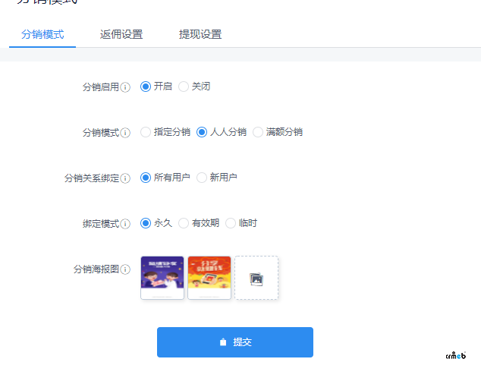Choose 指定分销 distribution mode
The width and height of the screenshot is (481, 381).
146,132
